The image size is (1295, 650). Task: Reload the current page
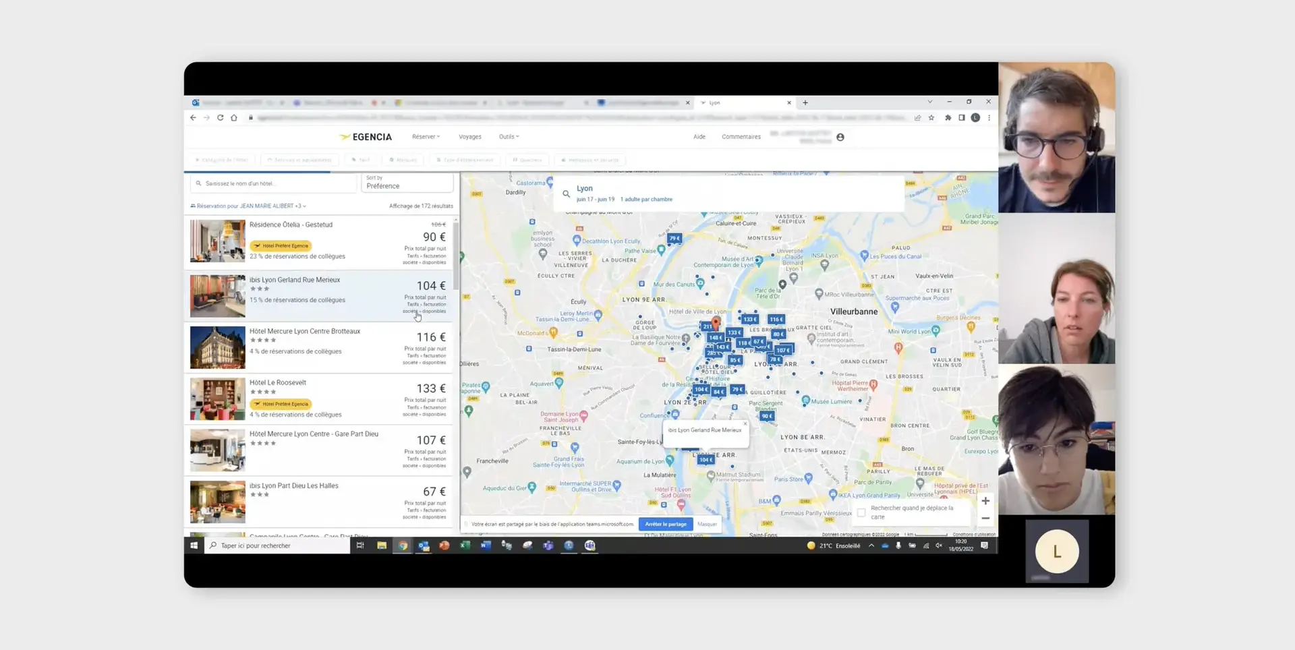(x=220, y=117)
